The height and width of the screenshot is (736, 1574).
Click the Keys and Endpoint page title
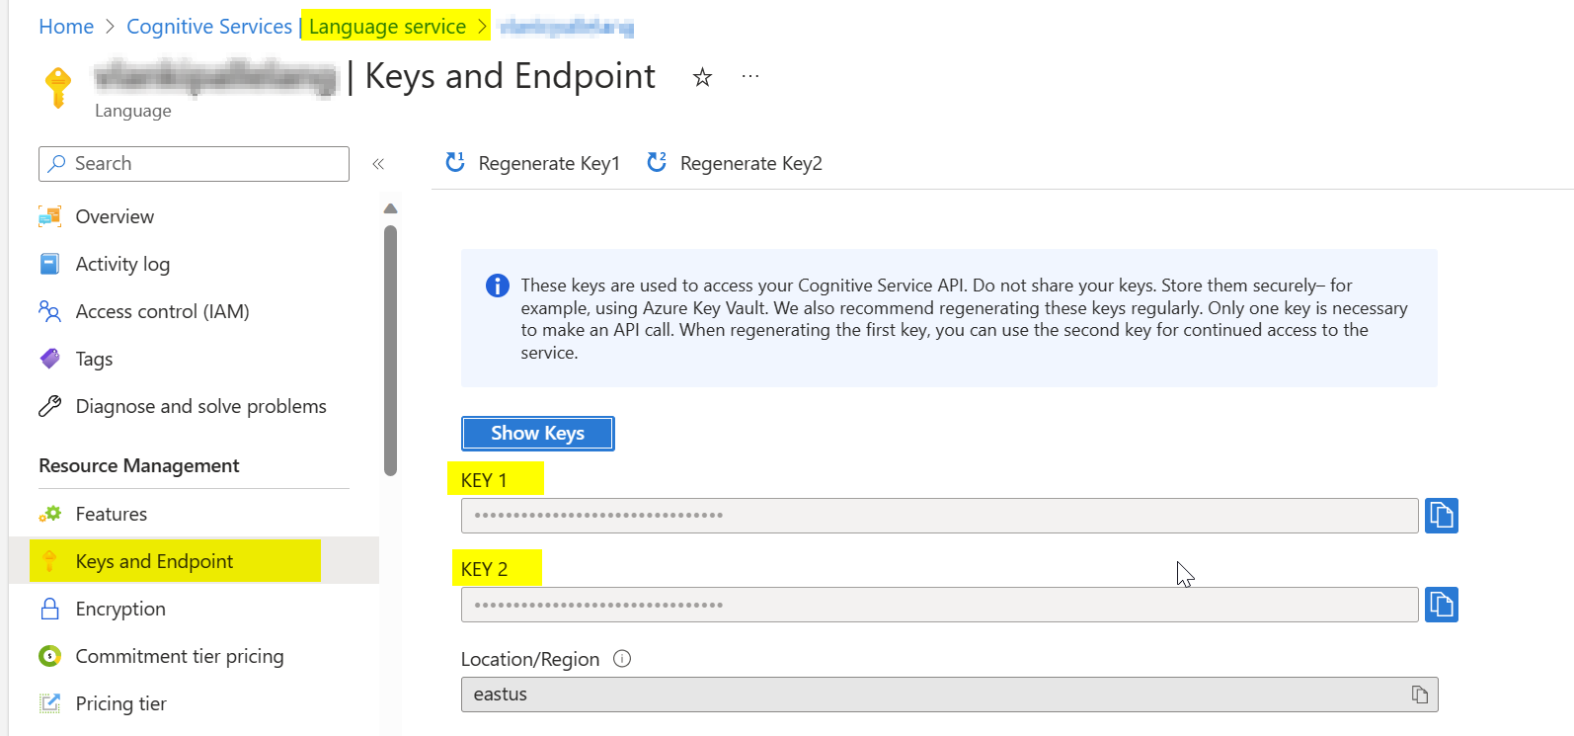tap(510, 76)
